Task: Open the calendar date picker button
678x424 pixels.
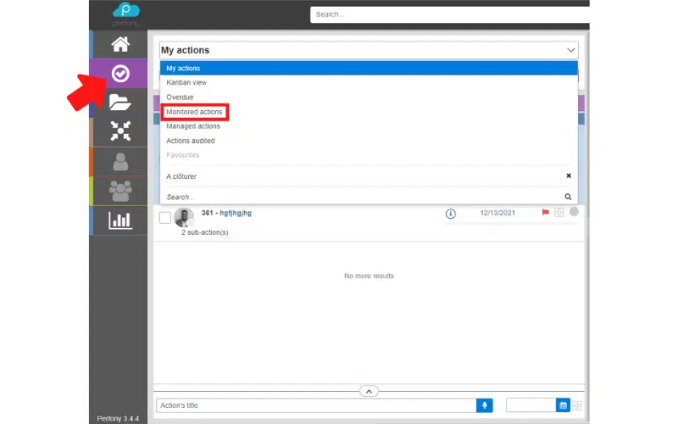Action: 563,405
